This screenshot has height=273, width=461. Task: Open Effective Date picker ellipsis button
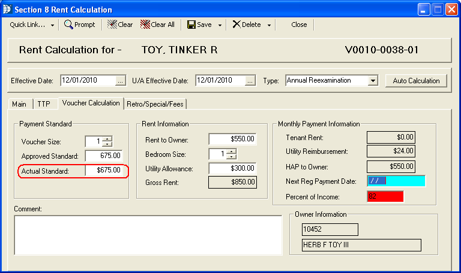(x=120, y=81)
